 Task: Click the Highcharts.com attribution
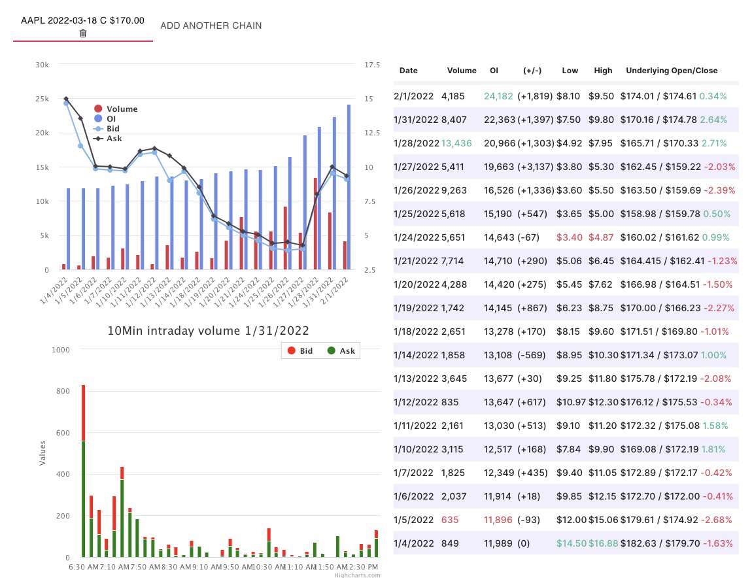tap(356, 574)
